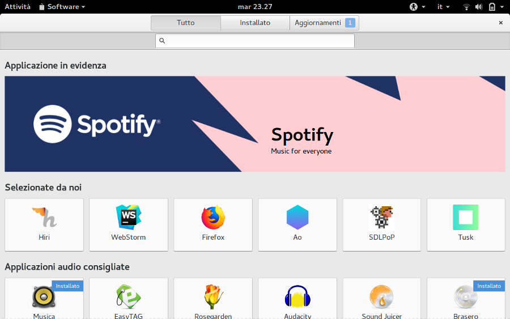Open the installed Musica speaker icon
This screenshot has height=319, width=510.
click(44, 297)
